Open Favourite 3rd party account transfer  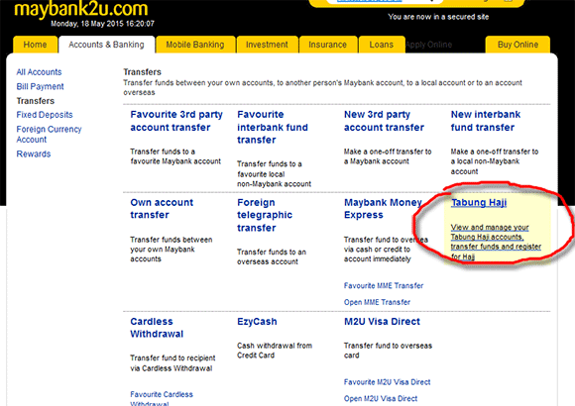click(176, 121)
